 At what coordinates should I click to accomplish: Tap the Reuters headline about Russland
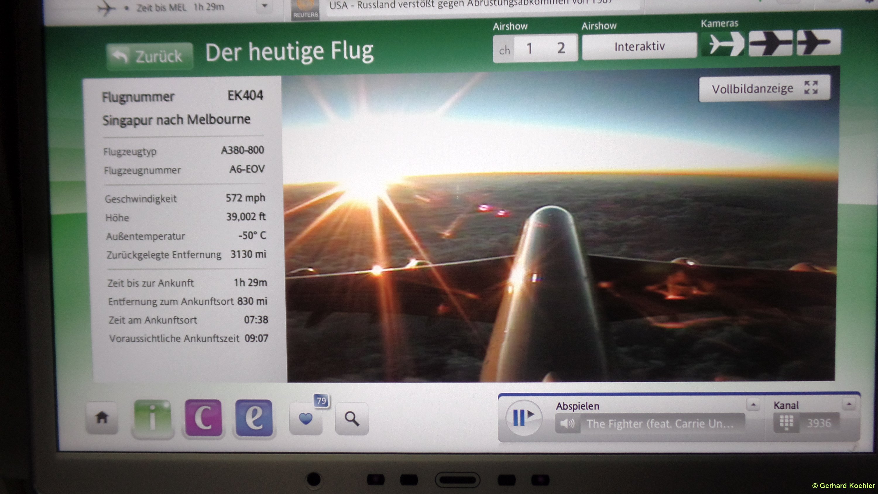click(x=470, y=5)
